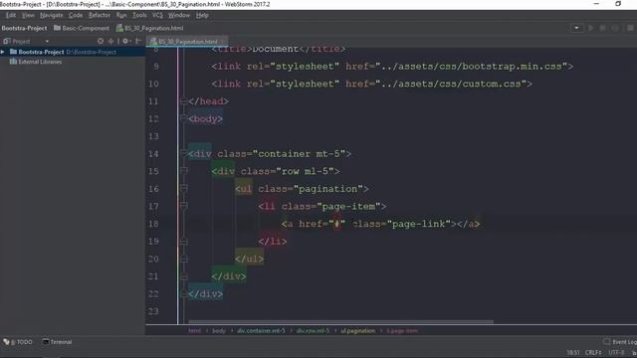Collapse li page-item fold on line 17
Screen dimensions: 637x358
(183, 206)
